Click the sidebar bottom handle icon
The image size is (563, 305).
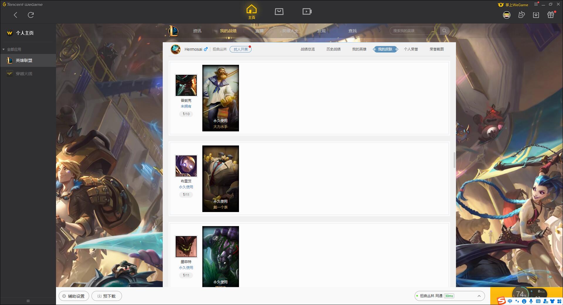(28, 301)
